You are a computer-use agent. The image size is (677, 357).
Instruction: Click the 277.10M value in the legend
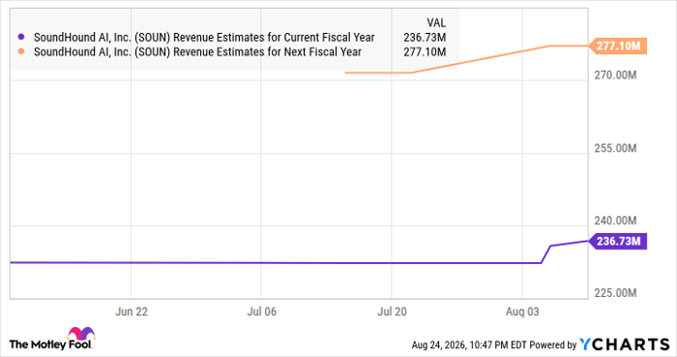click(425, 52)
